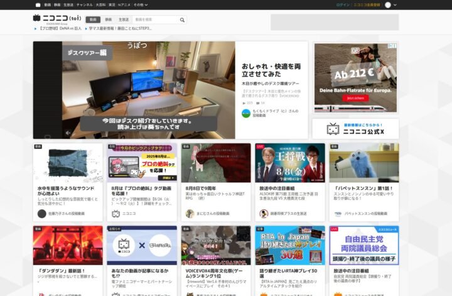Select the 生放送 search tab
452x296 pixels.
point(124,19)
